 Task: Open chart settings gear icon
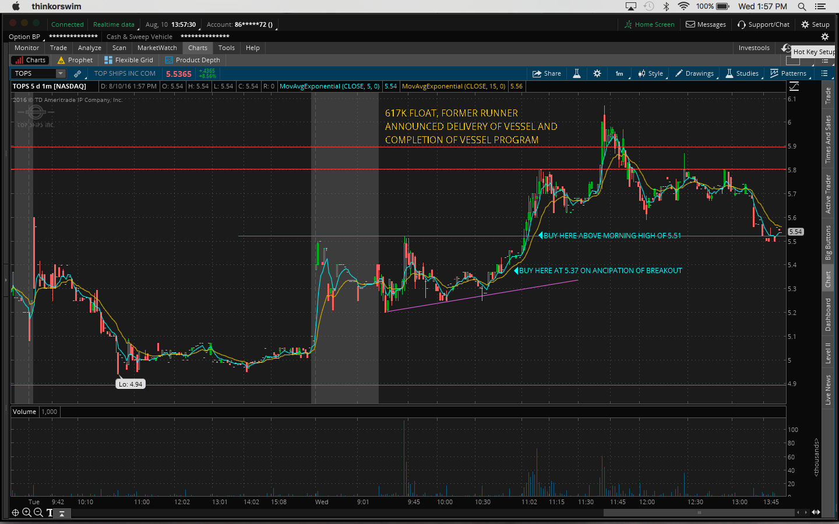(x=597, y=73)
